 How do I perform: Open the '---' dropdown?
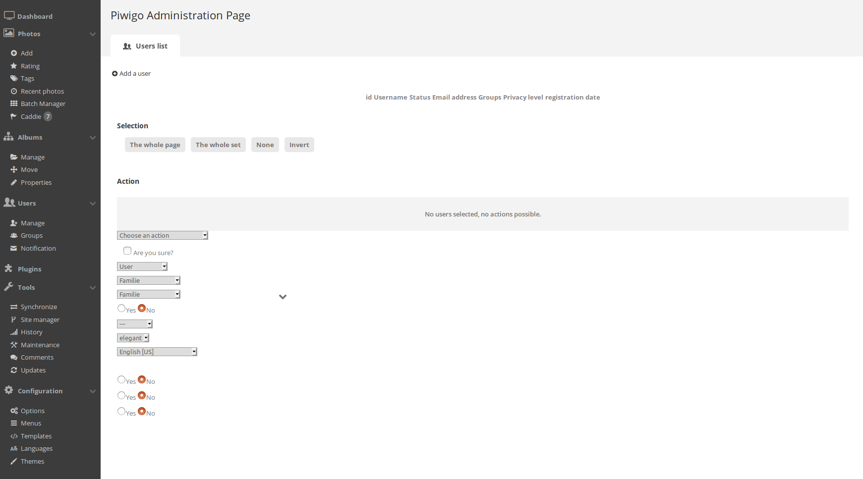pos(135,324)
